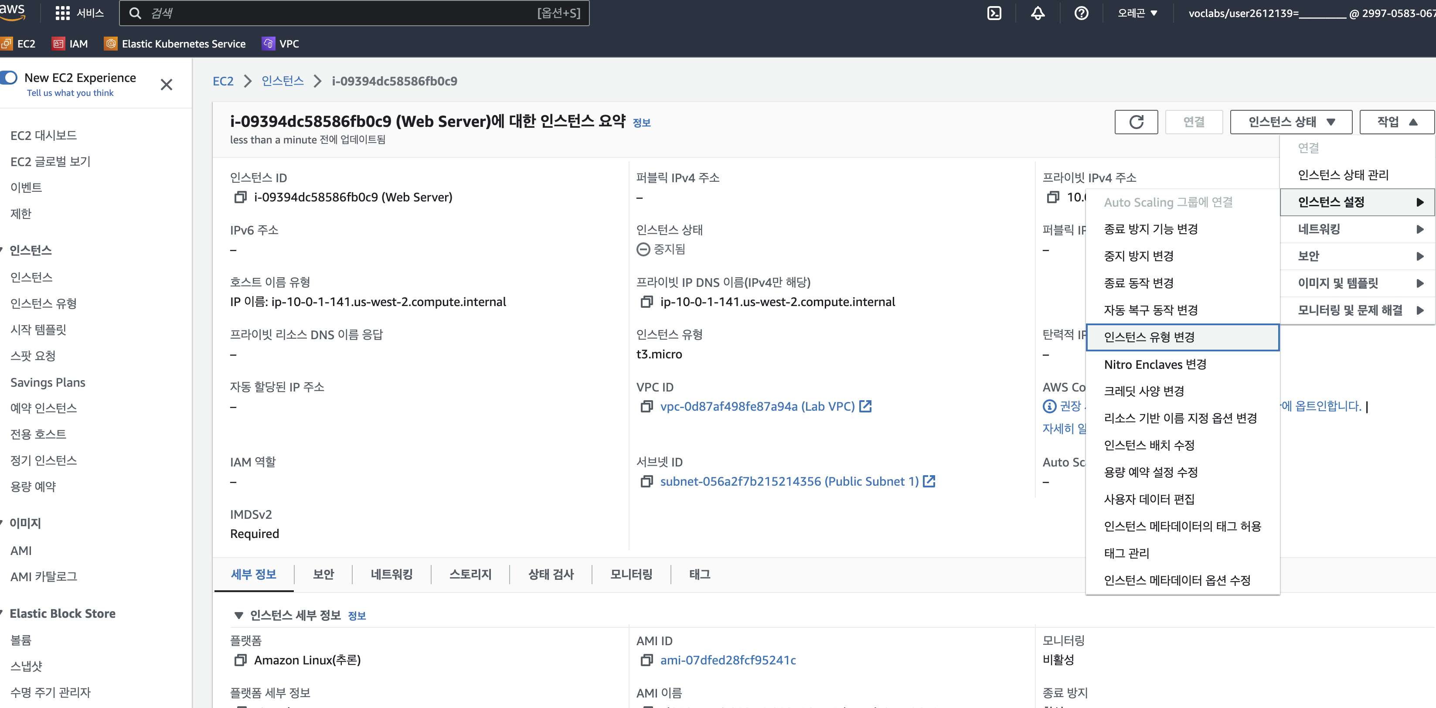Click the refresh instance summary icon
The width and height of the screenshot is (1436, 708).
1136,122
